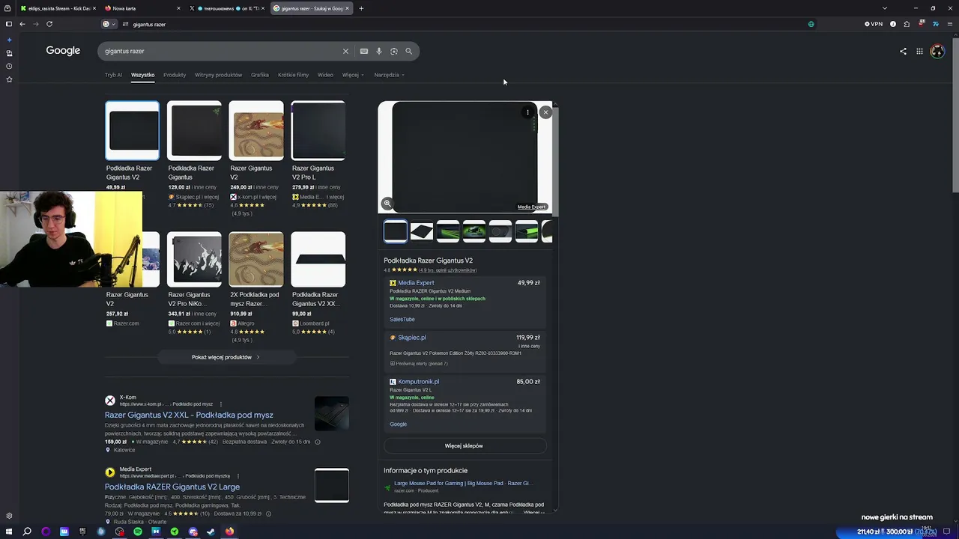The width and height of the screenshot is (959, 539).
Task: Open the sidebar history clock icon
Action: (x=9, y=66)
